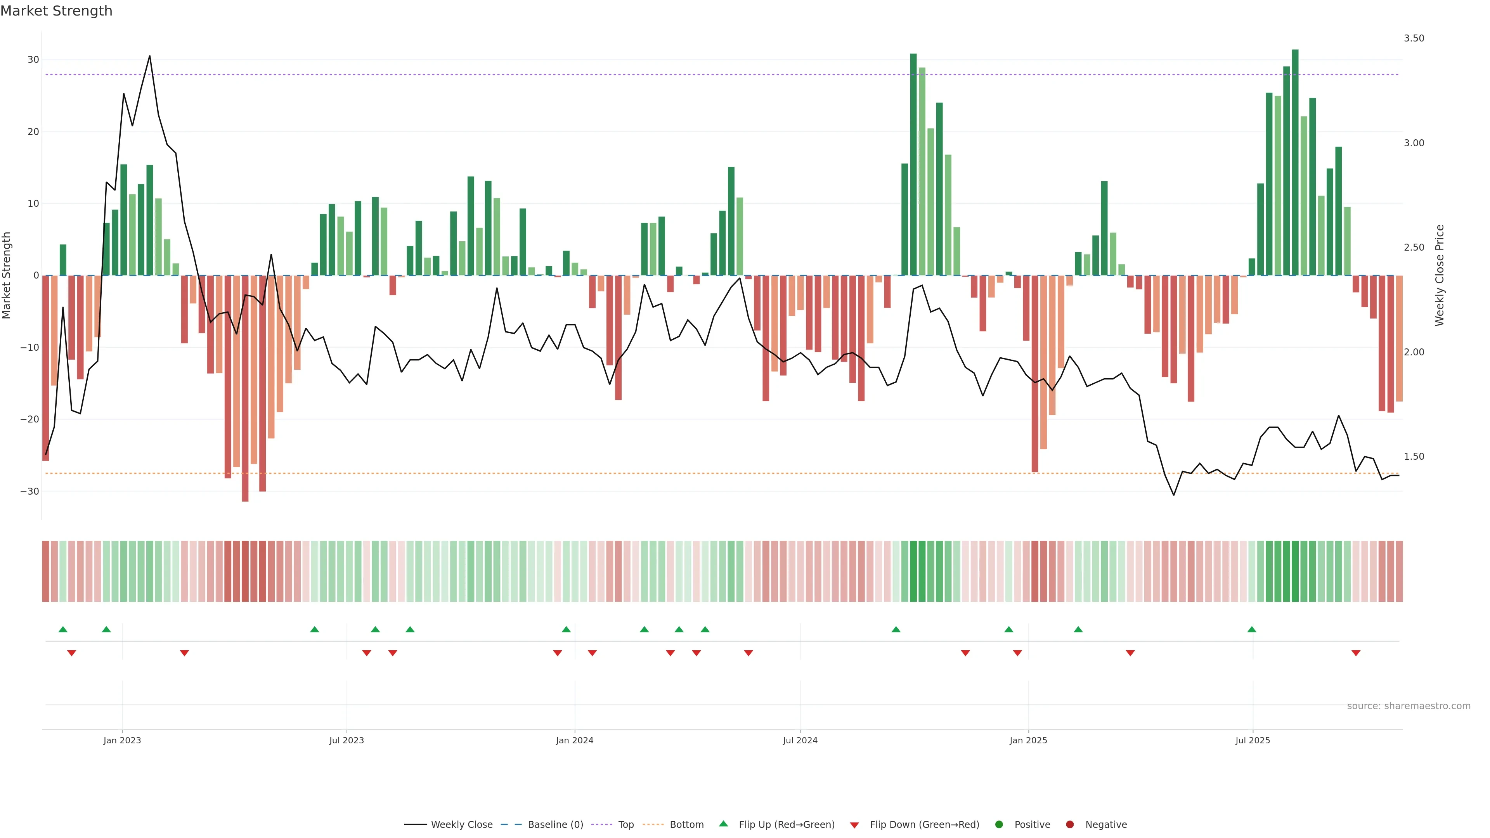1490x838 pixels.
Task: Click the last red flip-down triangle marker
Action: (x=1356, y=653)
